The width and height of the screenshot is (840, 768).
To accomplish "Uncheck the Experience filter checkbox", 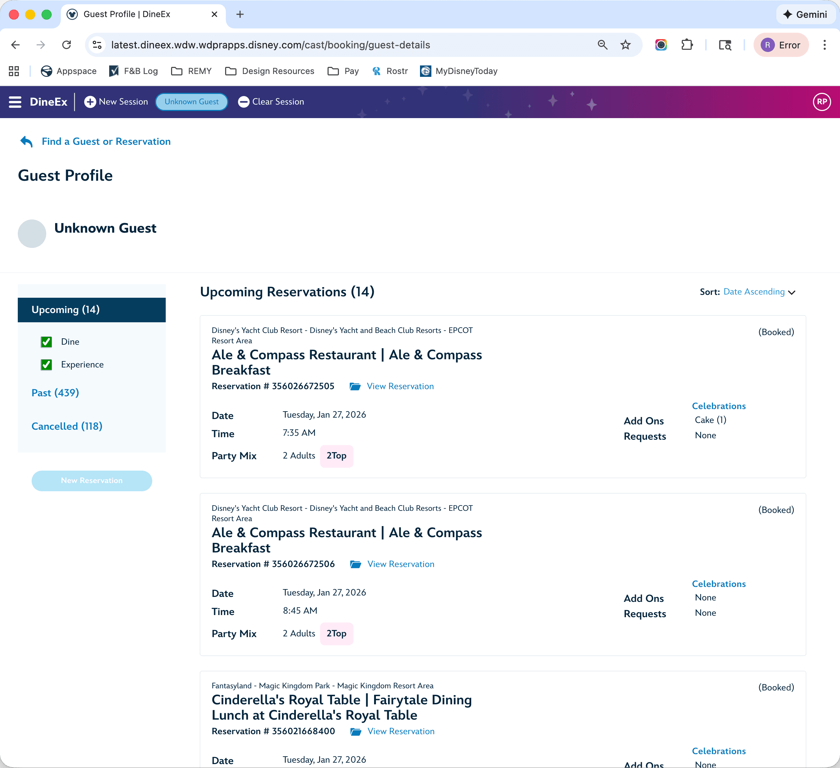I will click(46, 364).
